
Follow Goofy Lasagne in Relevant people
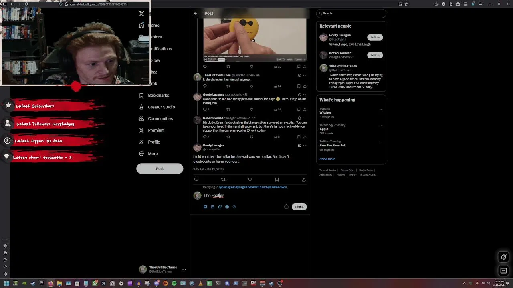[x=375, y=37]
